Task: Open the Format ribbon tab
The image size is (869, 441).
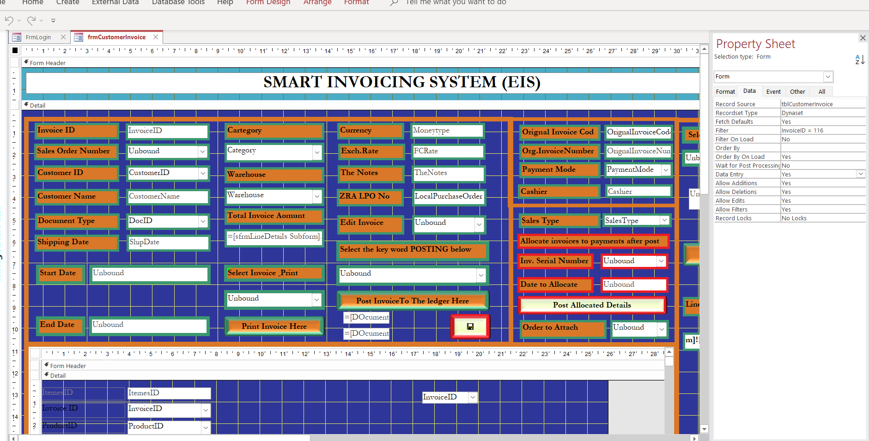Action: [357, 2]
